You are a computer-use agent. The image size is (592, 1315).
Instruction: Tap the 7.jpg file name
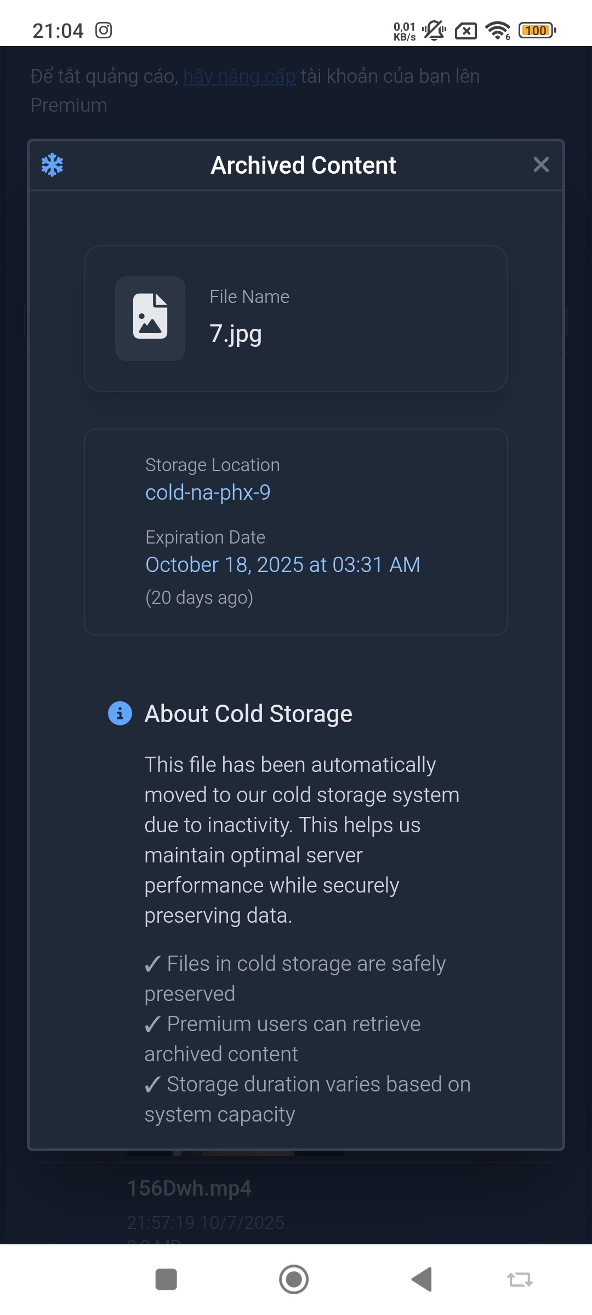coord(236,333)
